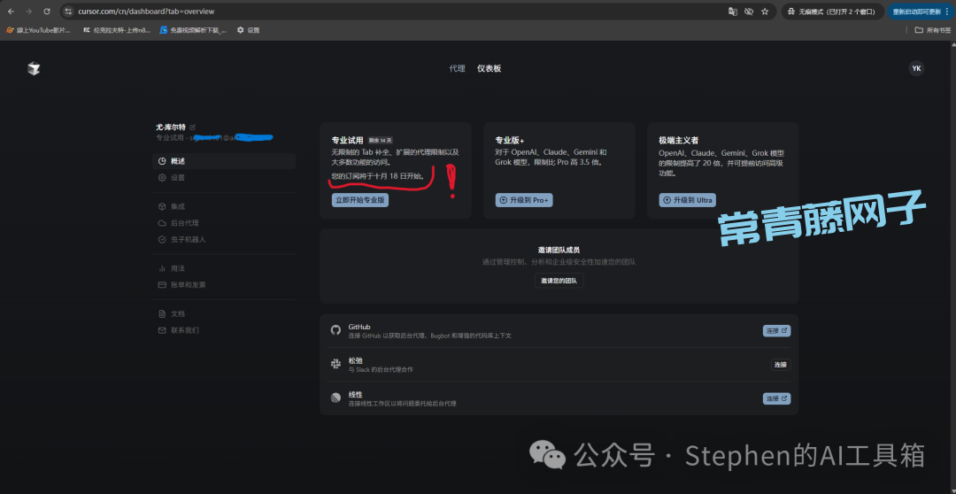Open 账单和发票 in the sidebar
The image size is (956, 494).
[x=188, y=285]
